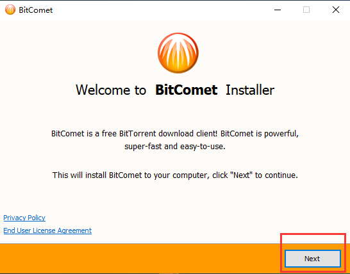Click the "free BitTorrent download client" description line
The height and width of the screenshot is (274, 350).
pos(175,134)
